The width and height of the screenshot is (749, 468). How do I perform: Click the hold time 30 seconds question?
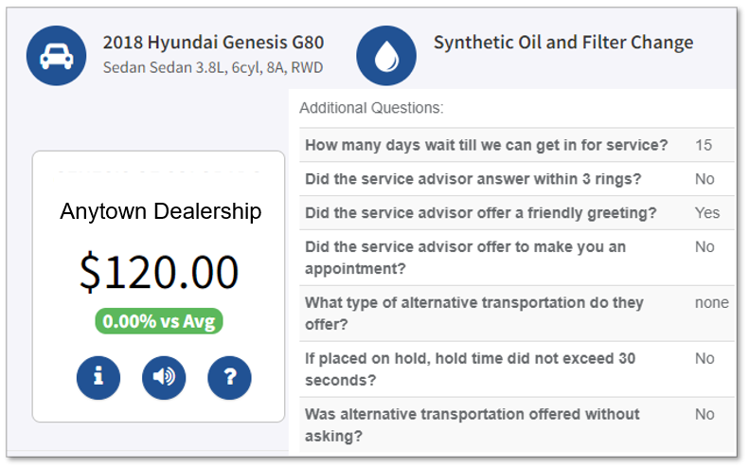(x=470, y=369)
